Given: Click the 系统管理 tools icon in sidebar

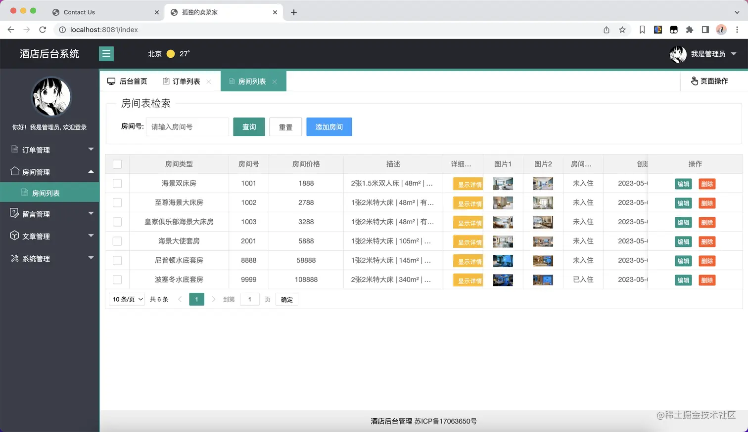Looking at the screenshot, I should point(15,258).
